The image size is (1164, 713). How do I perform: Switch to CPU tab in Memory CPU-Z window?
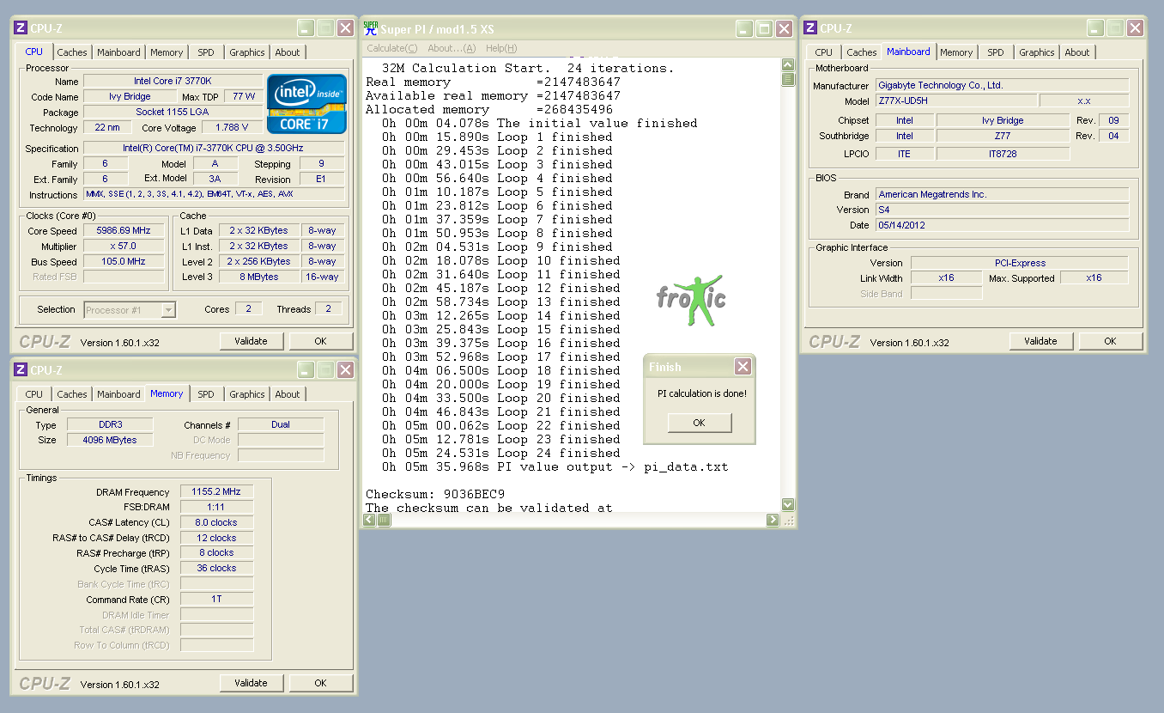point(34,394)
